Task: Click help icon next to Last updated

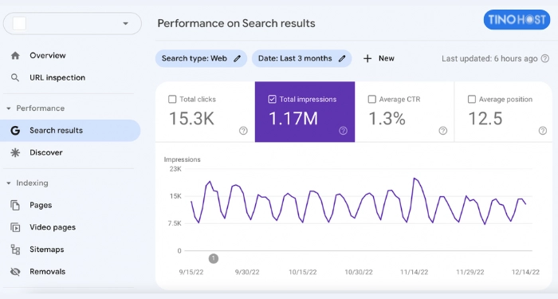Action: (544, 58)
